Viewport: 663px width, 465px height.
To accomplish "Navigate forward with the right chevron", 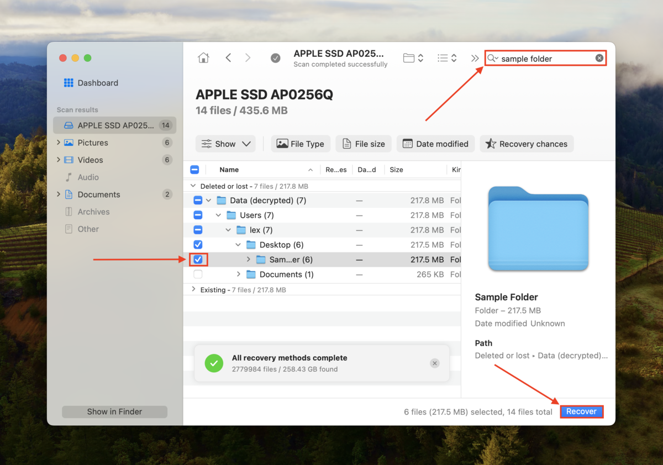I will (x=248, y=58).
